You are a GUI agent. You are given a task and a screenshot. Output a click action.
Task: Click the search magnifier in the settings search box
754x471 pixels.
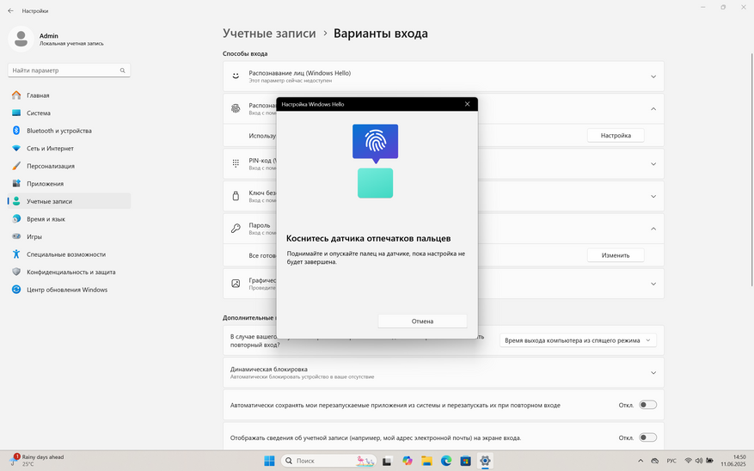[x=123, y=70]
